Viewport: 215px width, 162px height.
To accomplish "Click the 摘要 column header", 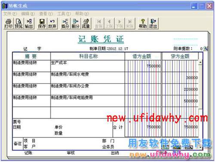I will tap(31, 56).
